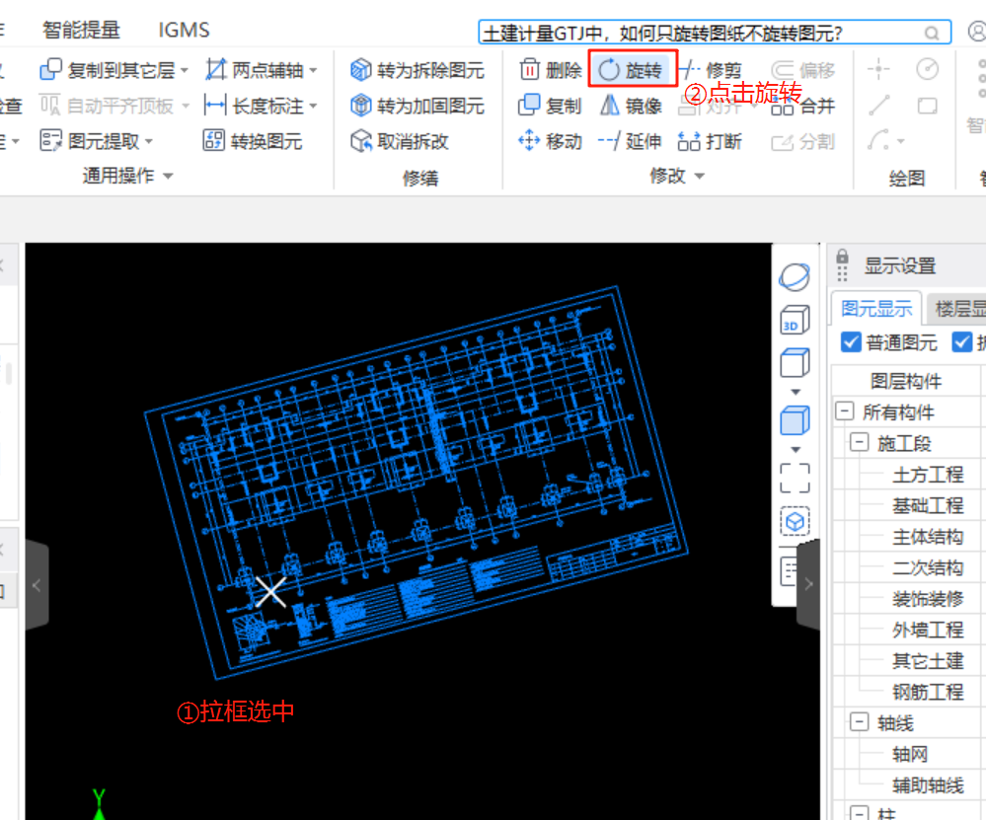The height and width of the screenshot is (820, 986).
Task: Click the lock icon beside 显示设置
Action: pos(842,257)
